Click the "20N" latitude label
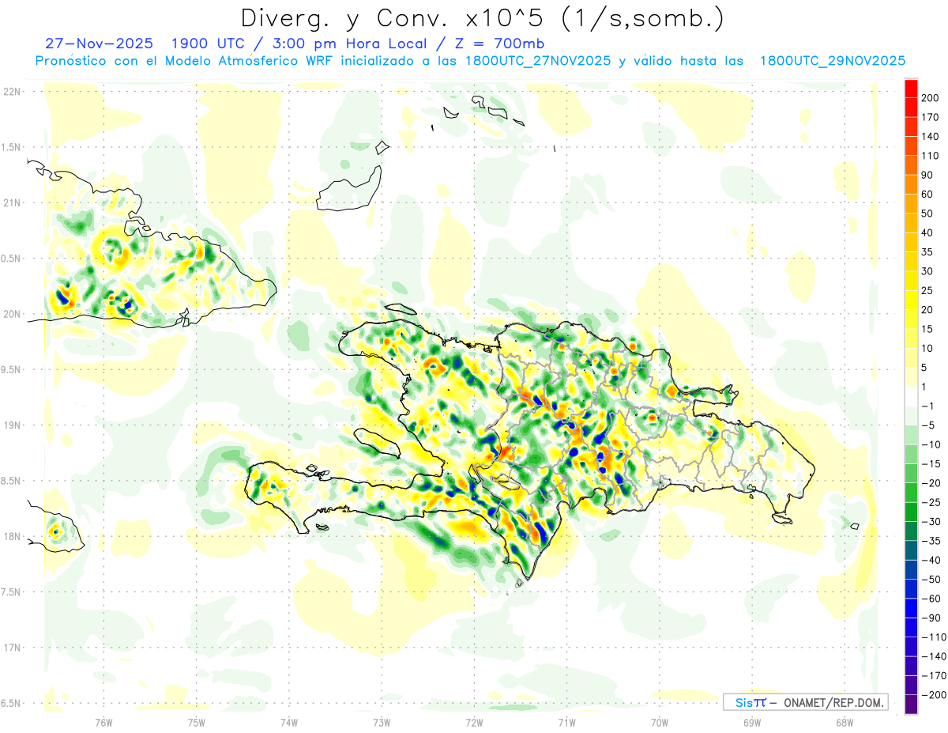This screenshot has width=948, height=733. tap(11, 314)
